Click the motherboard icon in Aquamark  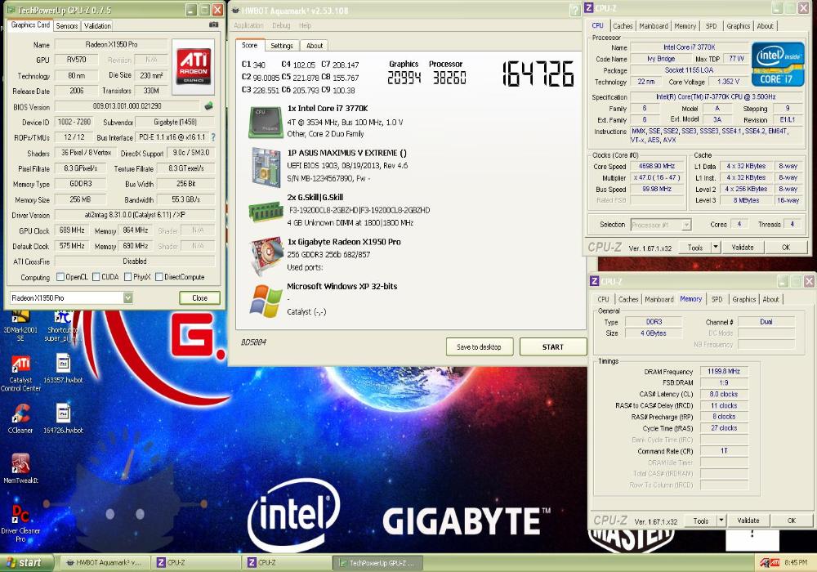(x=266, y=167)
